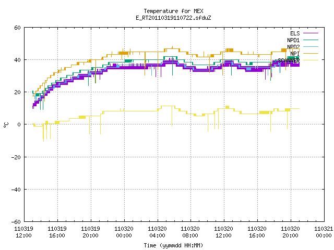Click the x-axis tick label 110320 16:00
Screen dimensions: 334x250
click(x=257, y=232)
